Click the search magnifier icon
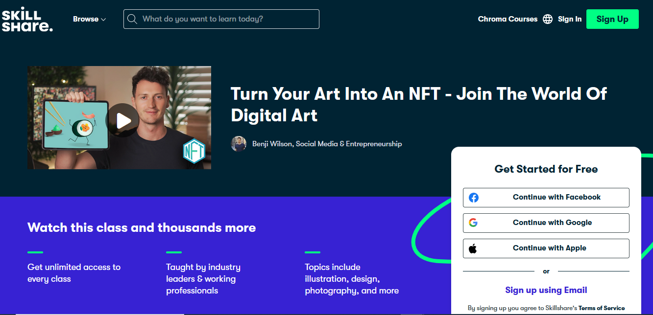 (x=132, y=19)
